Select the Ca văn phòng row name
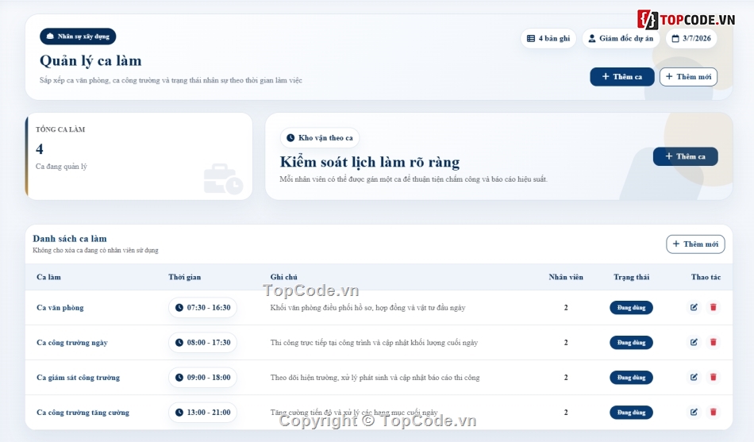This screenshot has width=754, height=442. [60, 308]
